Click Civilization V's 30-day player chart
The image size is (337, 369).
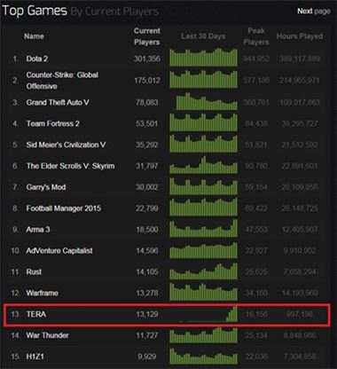click(203, 144)
